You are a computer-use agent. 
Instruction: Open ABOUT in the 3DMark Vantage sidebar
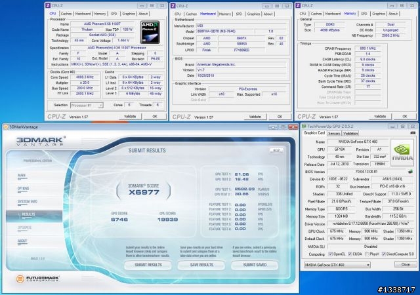point(22,241)
